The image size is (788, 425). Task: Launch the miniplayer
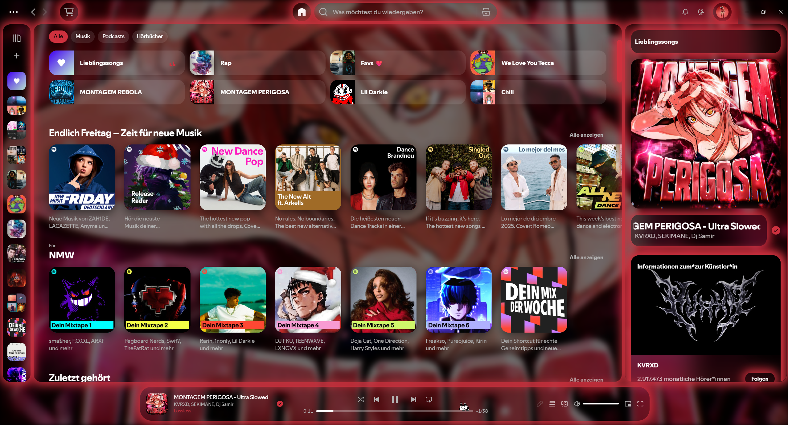click(628, 403)
